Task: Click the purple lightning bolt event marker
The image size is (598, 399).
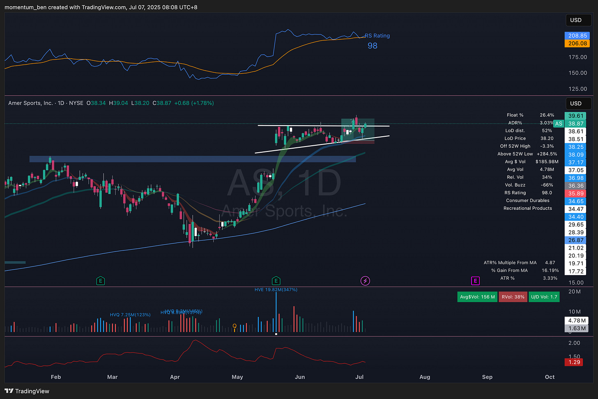Action: 365,281
